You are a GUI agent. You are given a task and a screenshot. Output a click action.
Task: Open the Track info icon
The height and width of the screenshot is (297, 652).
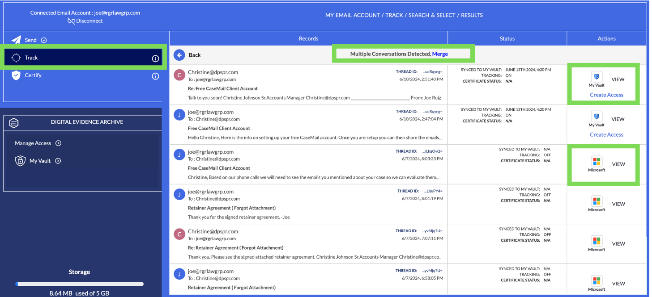click(x=155, y=59)
